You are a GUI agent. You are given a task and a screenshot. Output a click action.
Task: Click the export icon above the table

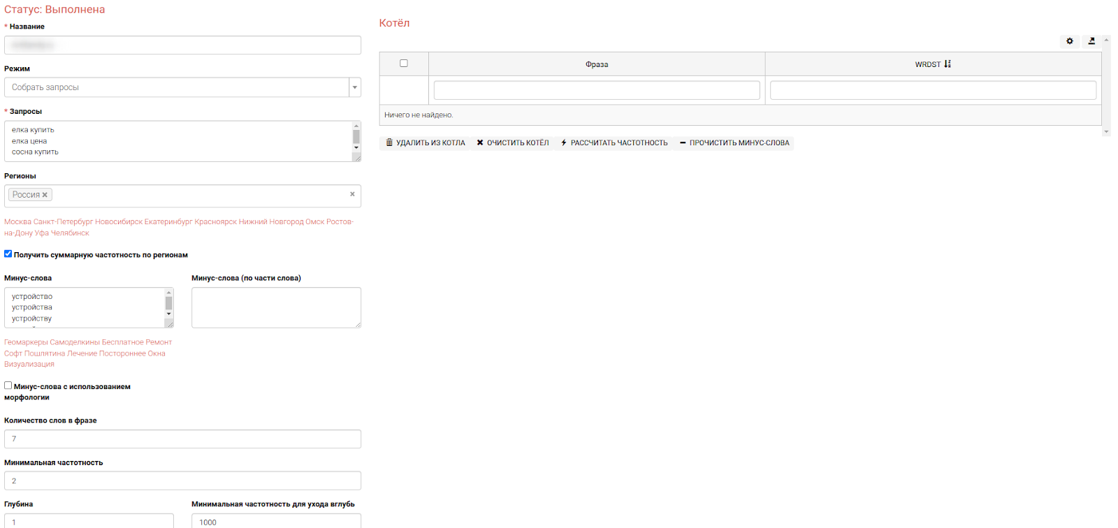[x=1091, y=41]
